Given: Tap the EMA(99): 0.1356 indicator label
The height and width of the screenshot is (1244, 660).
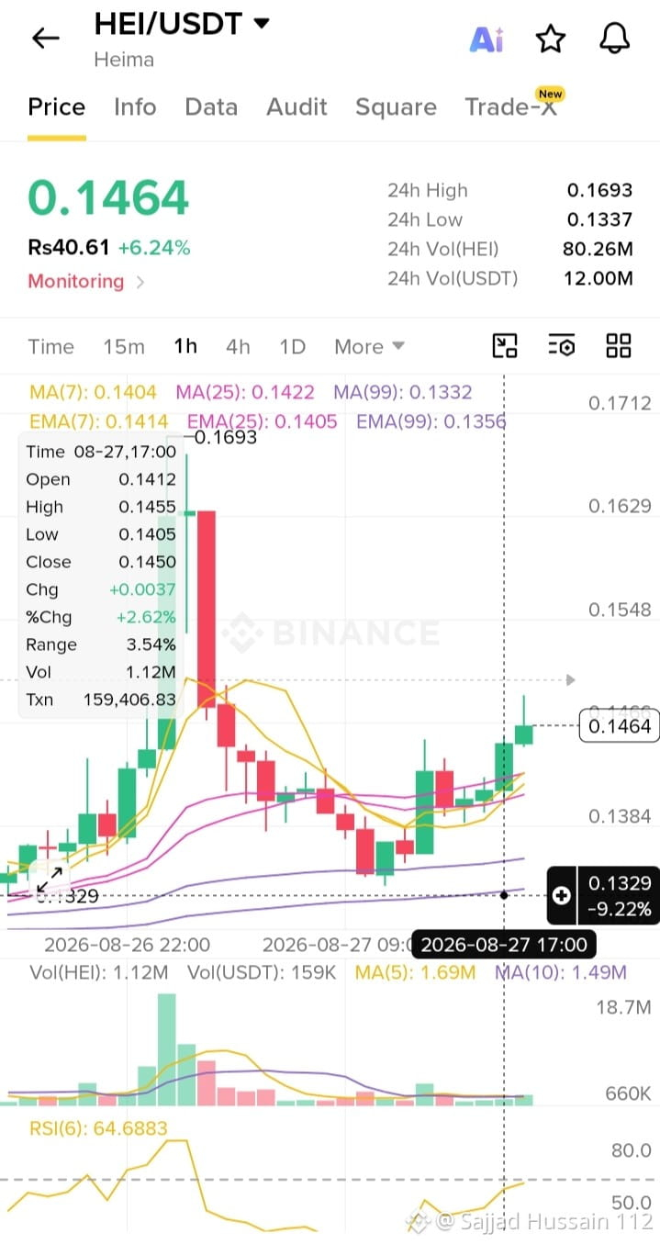Looking at the screenshot, I should point(431,421).
